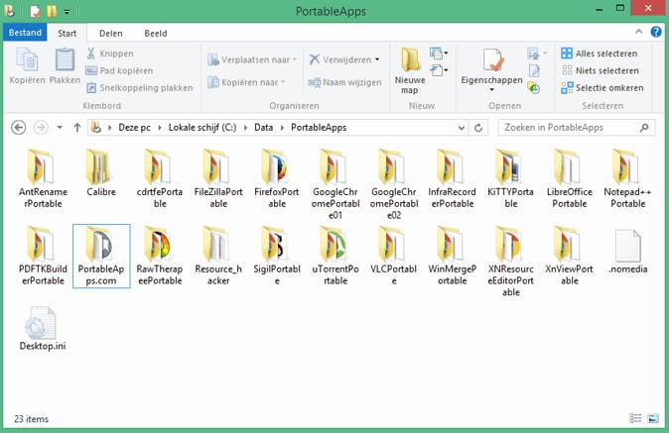
Task: Switch to the Beeld tab
Action: [155, 34]
